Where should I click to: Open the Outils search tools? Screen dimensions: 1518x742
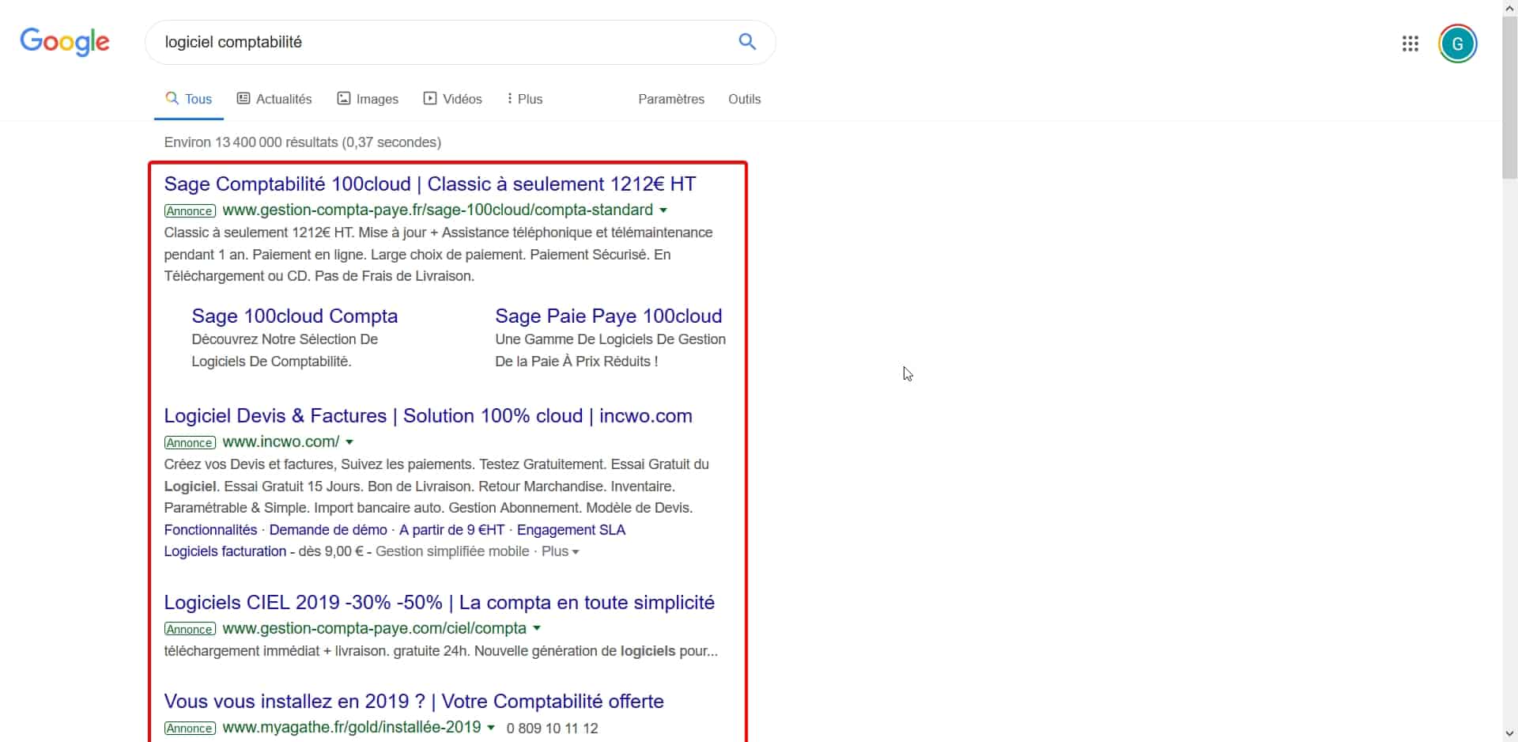coord(744,99)
